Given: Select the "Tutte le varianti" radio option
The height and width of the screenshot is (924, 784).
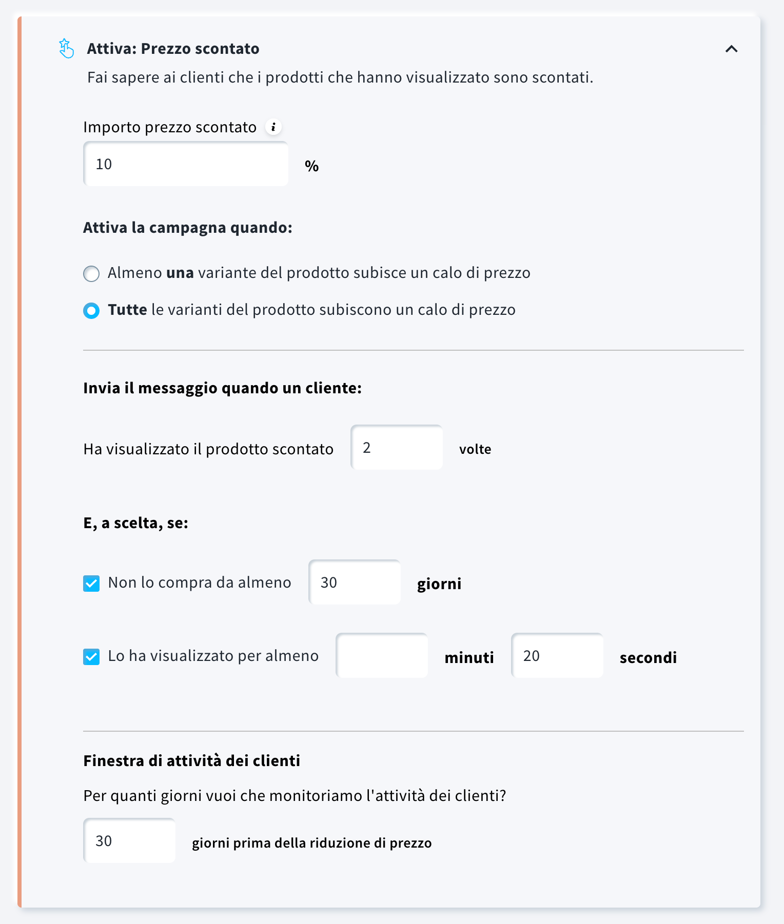Looking at the screenshot, I should click(x=91, y=310).
